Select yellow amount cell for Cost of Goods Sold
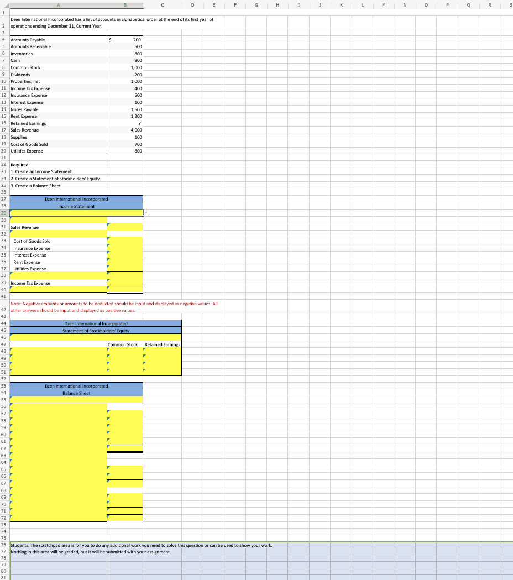The height and width of the screenshot is (580, 513). coord(125,241)
